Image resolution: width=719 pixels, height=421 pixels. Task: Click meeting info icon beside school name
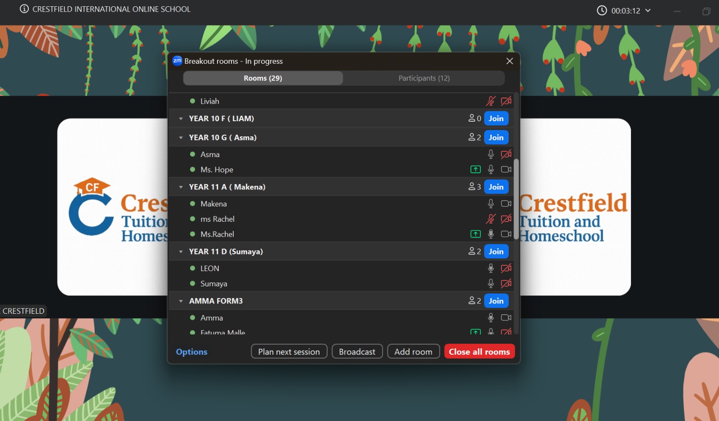(x=24, y=9)
